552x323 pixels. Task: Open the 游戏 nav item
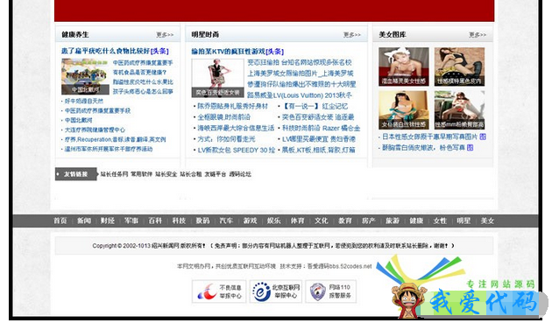click(251, 221)
